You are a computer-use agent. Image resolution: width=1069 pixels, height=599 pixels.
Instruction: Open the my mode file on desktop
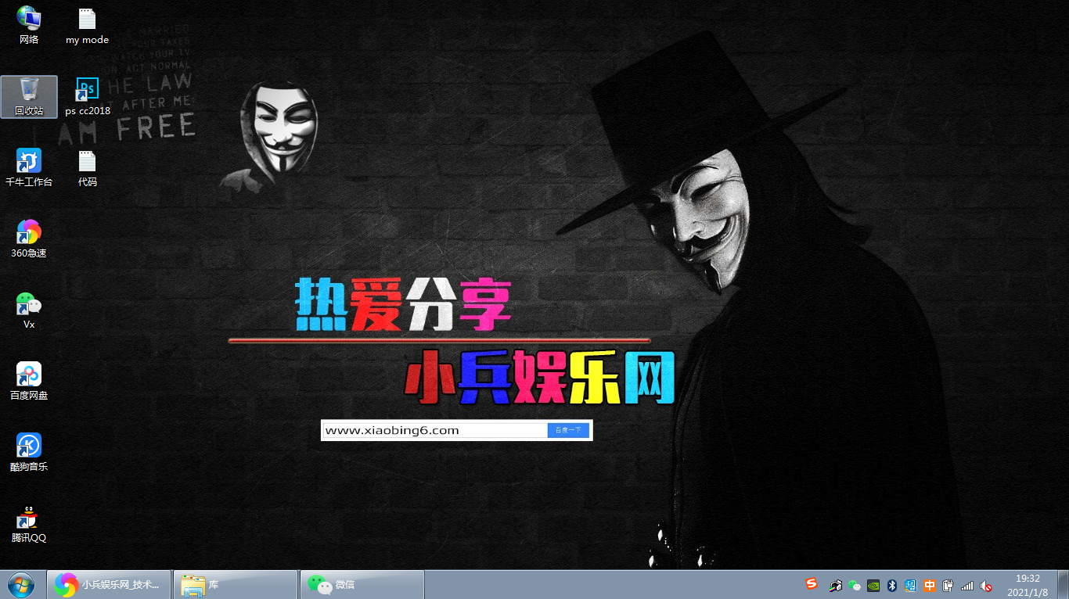point(87,24)
